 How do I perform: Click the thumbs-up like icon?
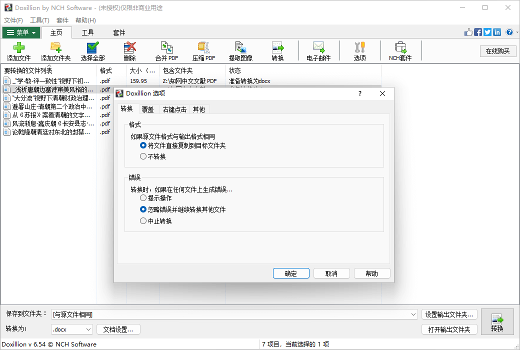click(468, 32)
